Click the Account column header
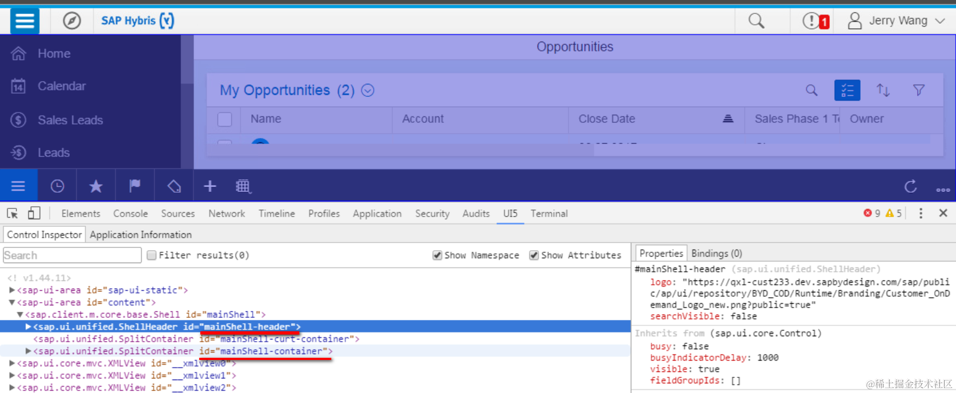Viewport: 956px width, 393px height. click(423, 119)
